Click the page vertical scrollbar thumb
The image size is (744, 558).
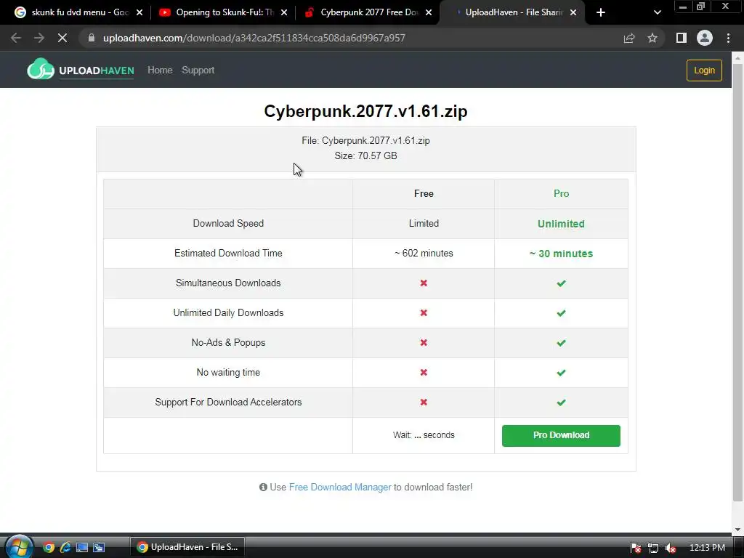(737, 283)
